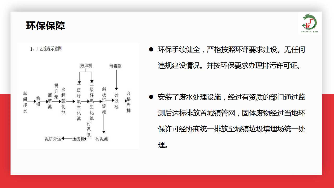Click the 水解酸化池 vertical label
The image size is (334, 188).
click(63, 101)
